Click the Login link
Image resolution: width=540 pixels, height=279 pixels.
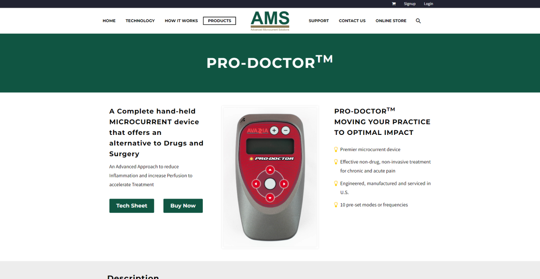[x=428, y=4]
